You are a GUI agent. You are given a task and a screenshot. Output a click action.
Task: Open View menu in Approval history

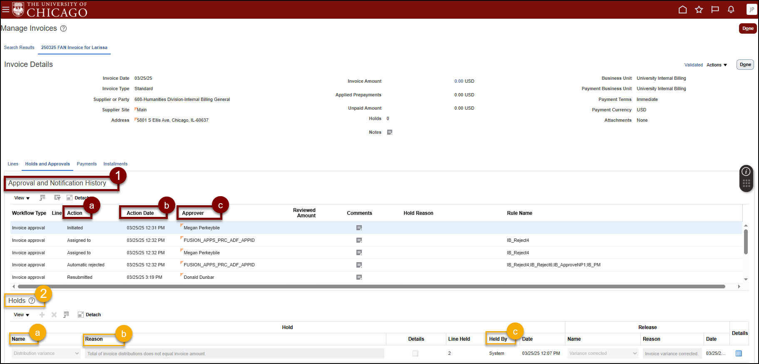[22, 198]
